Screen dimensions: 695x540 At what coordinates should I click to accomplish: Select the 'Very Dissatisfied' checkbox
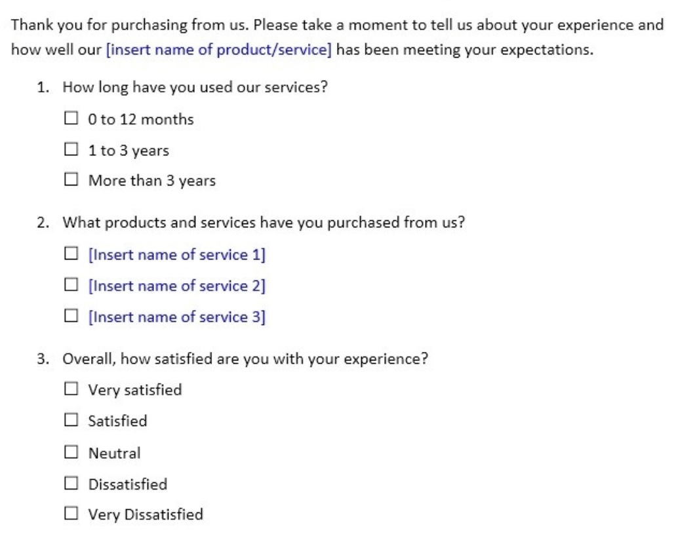pyautogui.click(x=70, y=514)
